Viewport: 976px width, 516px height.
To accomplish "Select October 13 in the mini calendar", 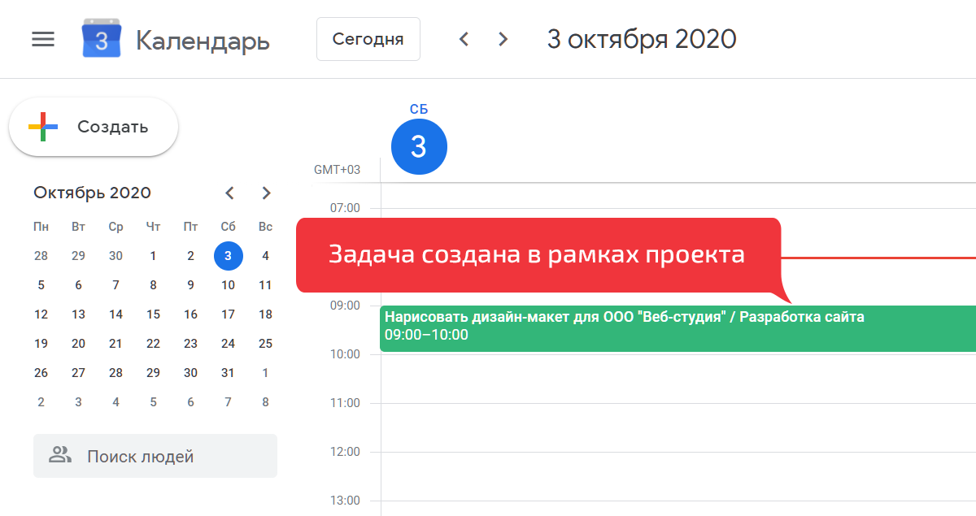I will [78, 314].
